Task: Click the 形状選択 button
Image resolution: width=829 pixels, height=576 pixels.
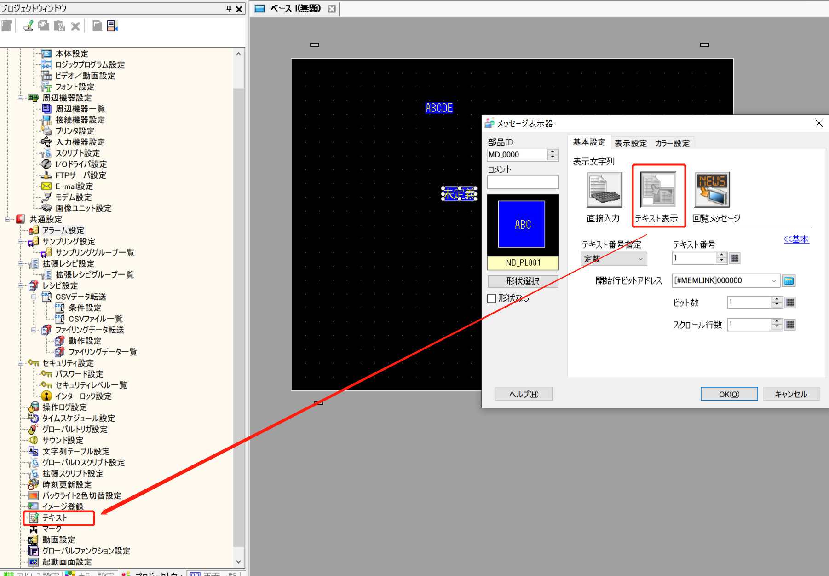Action: [x=523, y=281]
